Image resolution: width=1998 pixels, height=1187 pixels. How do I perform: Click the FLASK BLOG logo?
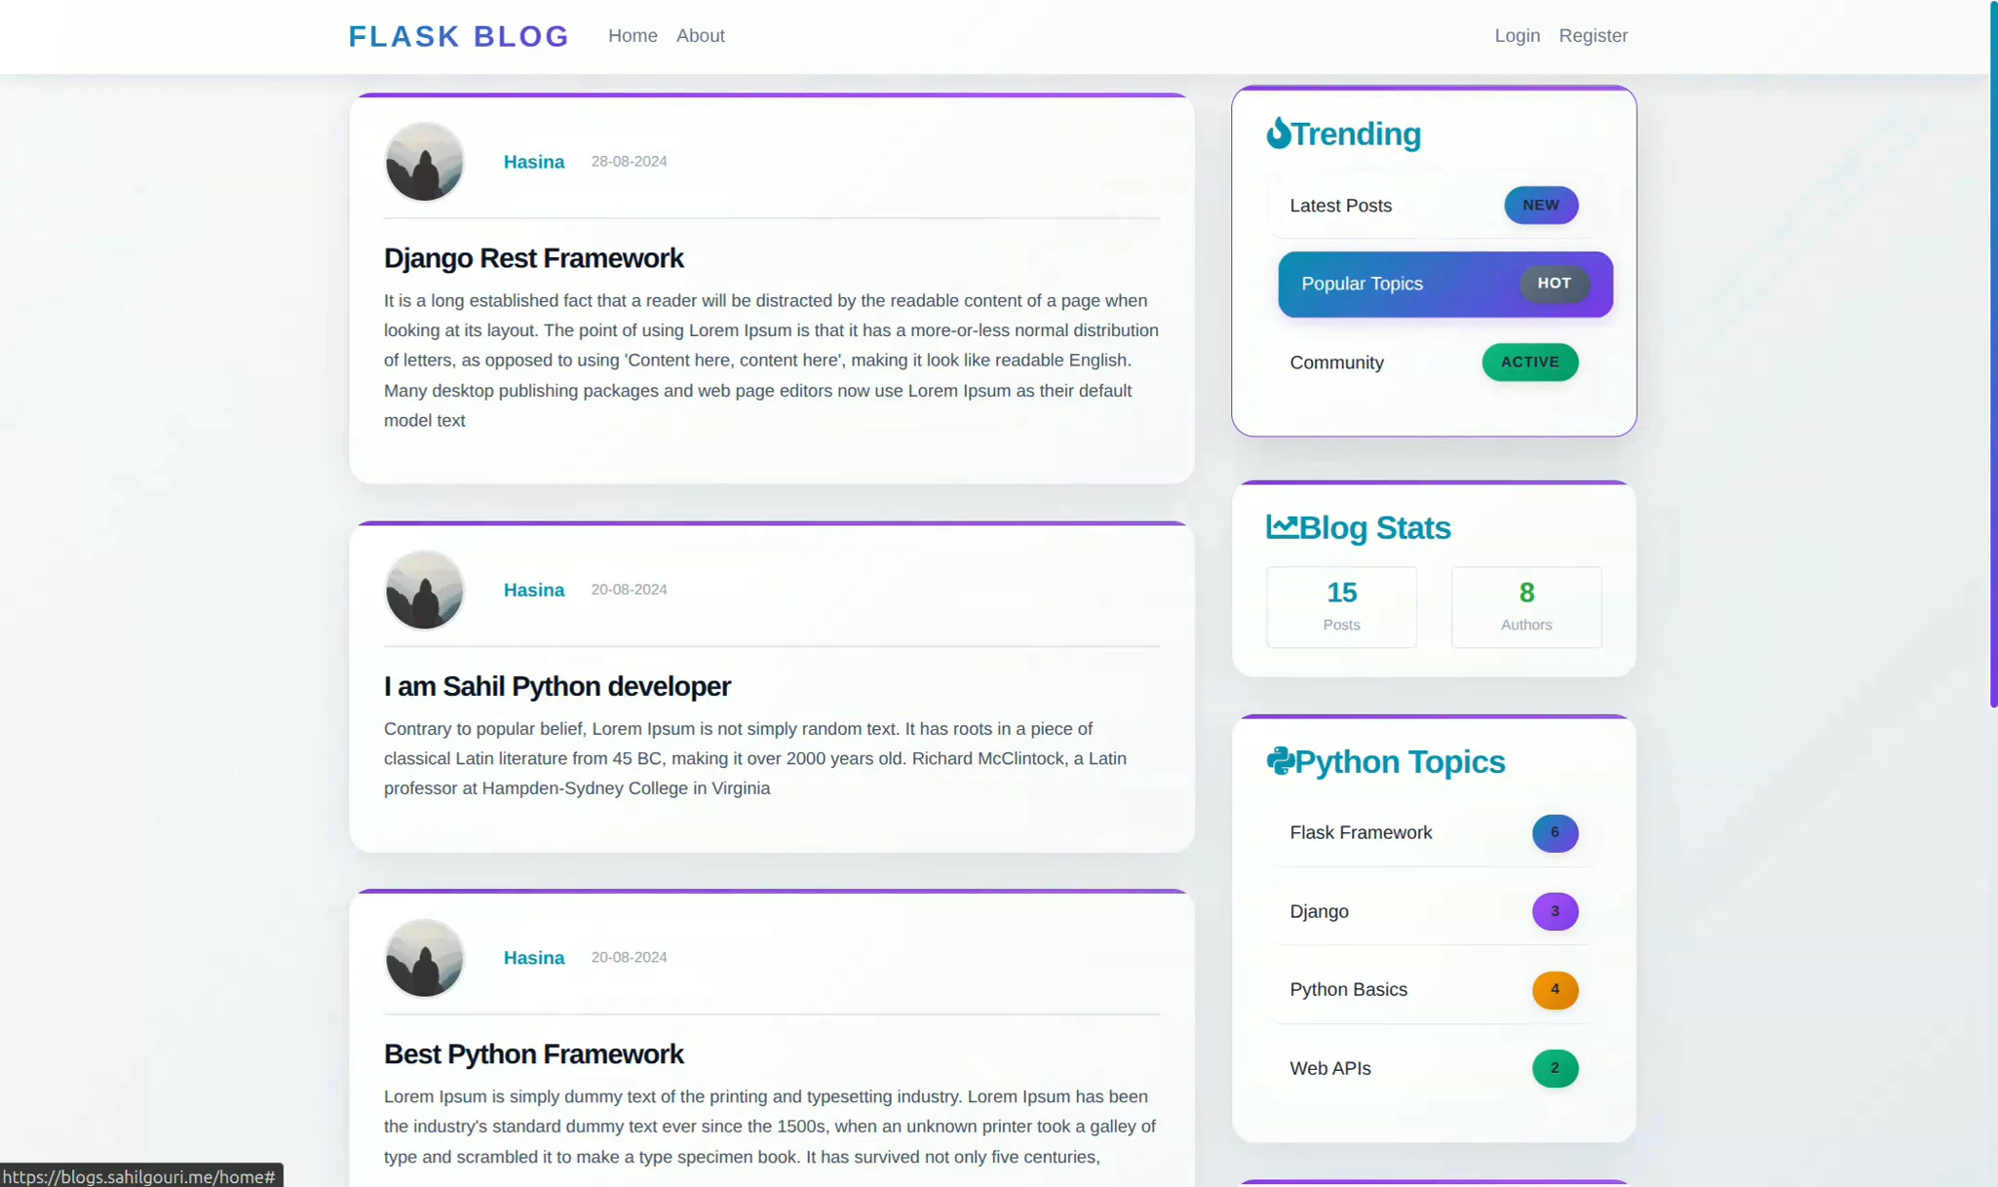coord(458,36)
